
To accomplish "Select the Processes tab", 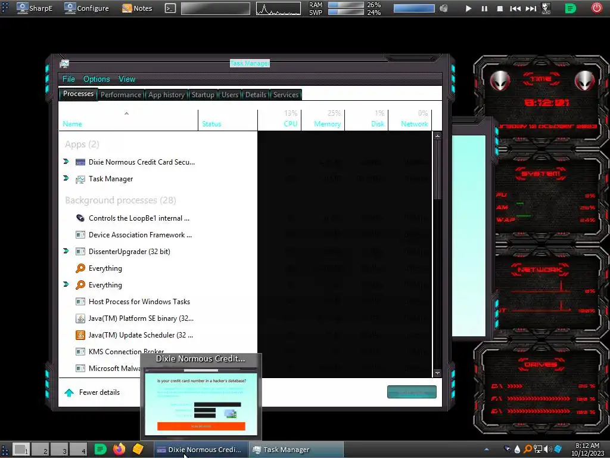I will pyautogui.click(x=78, y=94).
